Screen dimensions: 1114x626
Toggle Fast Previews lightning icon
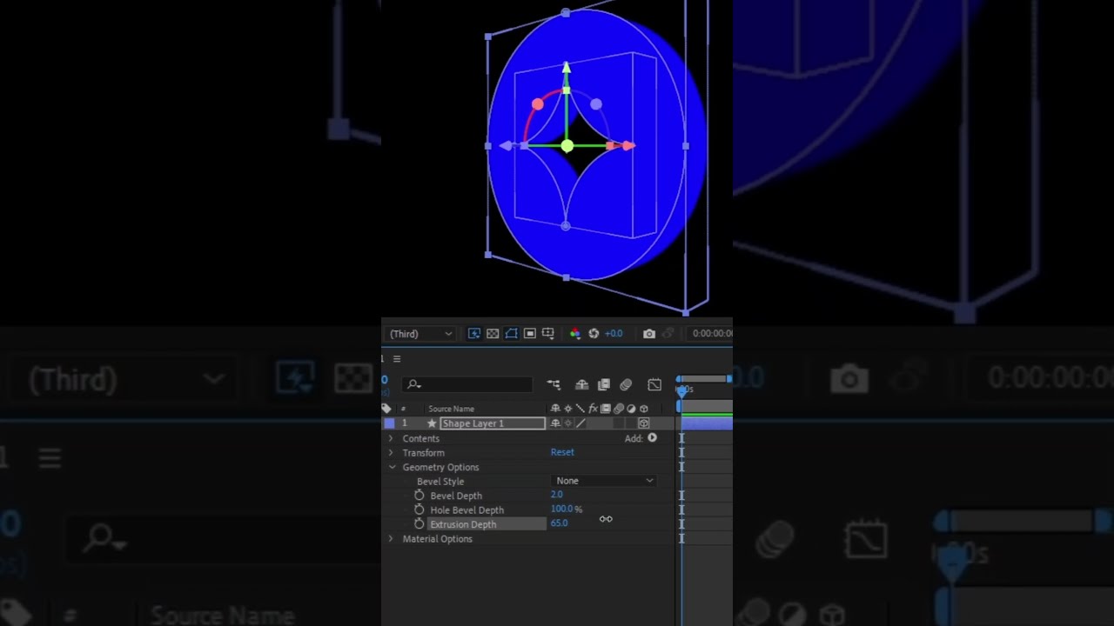pos(474,334)
